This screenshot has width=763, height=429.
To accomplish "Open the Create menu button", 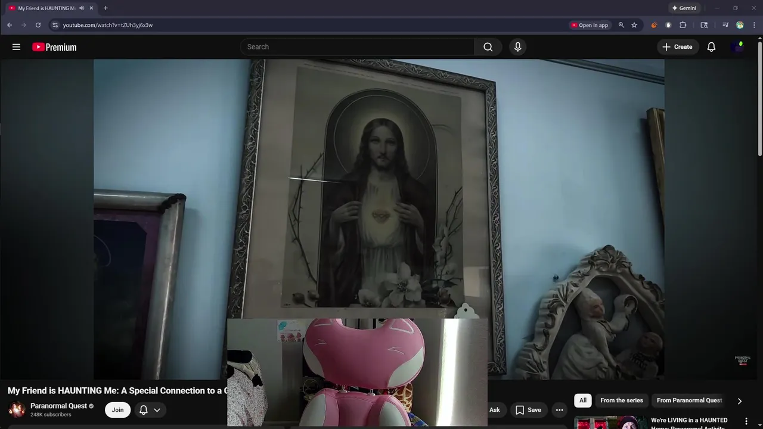I will point(678,47).
